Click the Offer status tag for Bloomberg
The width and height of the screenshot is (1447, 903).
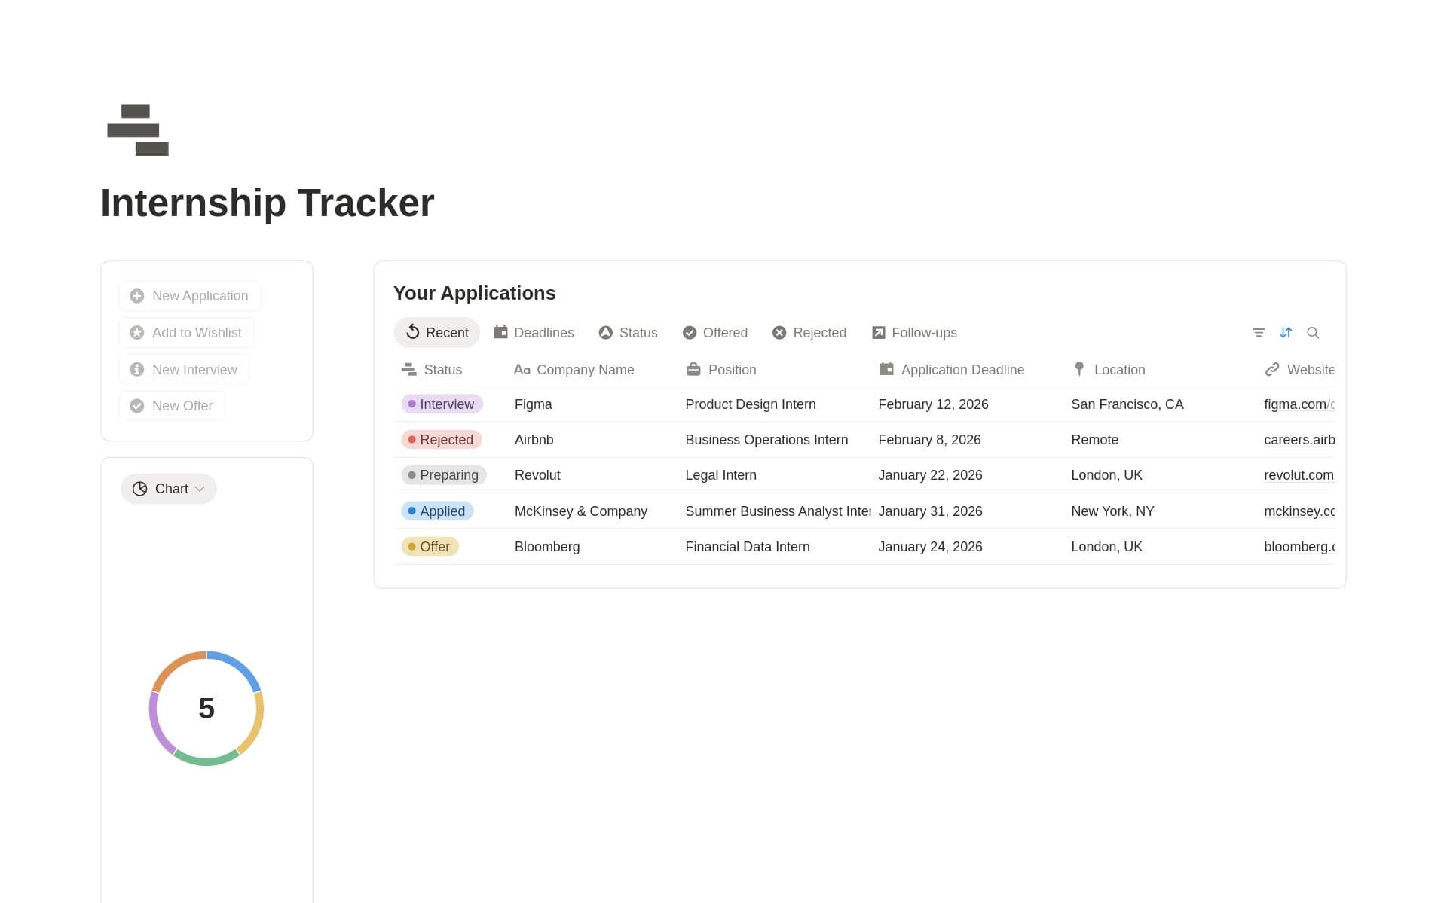click(430, 547)
